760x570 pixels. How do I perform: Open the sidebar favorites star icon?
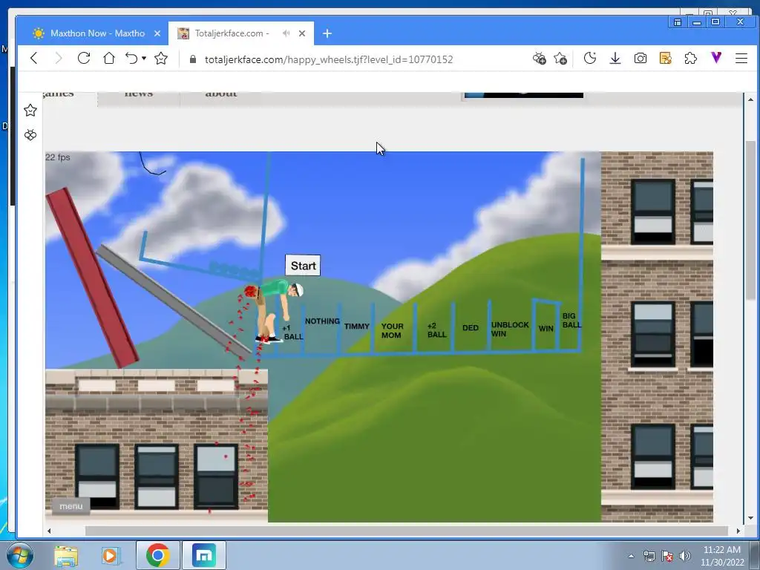(30, 111)
